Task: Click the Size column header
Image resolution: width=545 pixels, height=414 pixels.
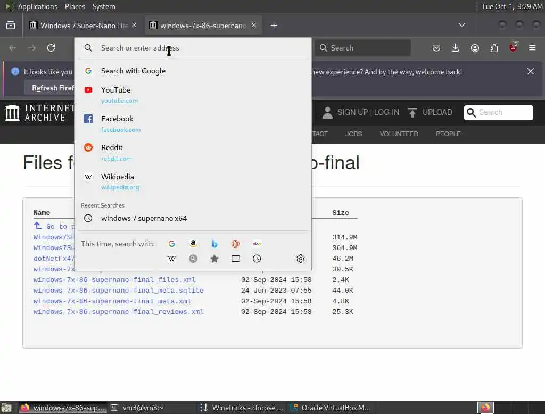Action: click(340, 213)
